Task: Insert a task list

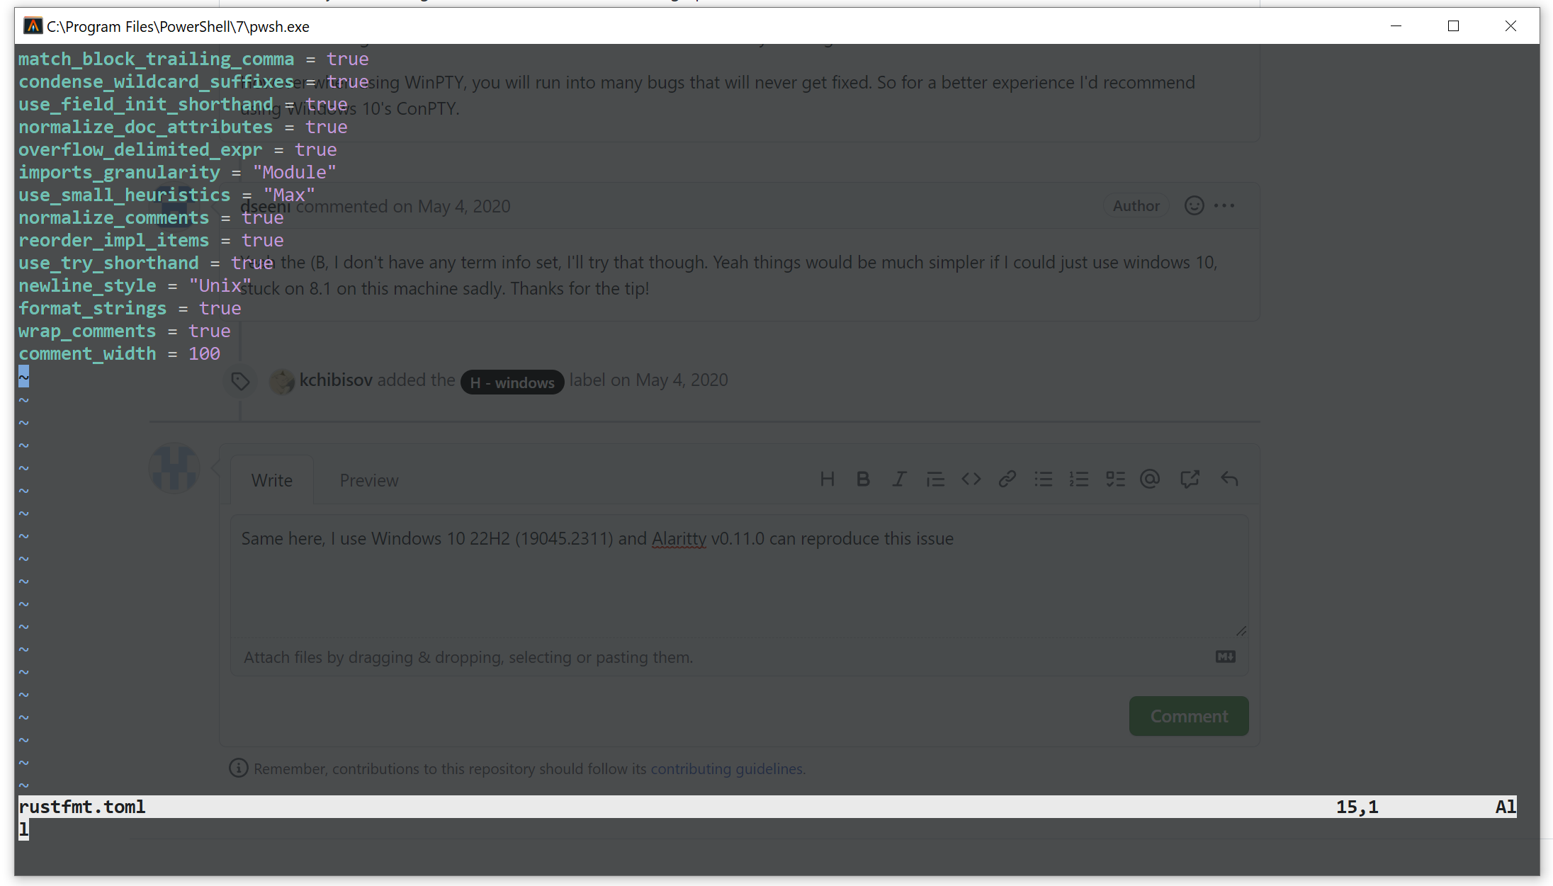Action: [x=1115, y=479]
